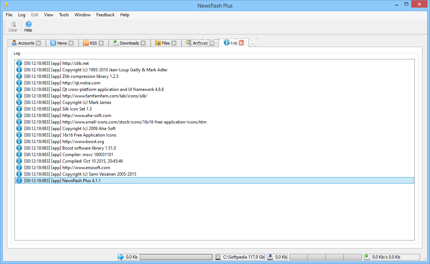
Task: Close the RSS tab
Action: pos(101,43)
